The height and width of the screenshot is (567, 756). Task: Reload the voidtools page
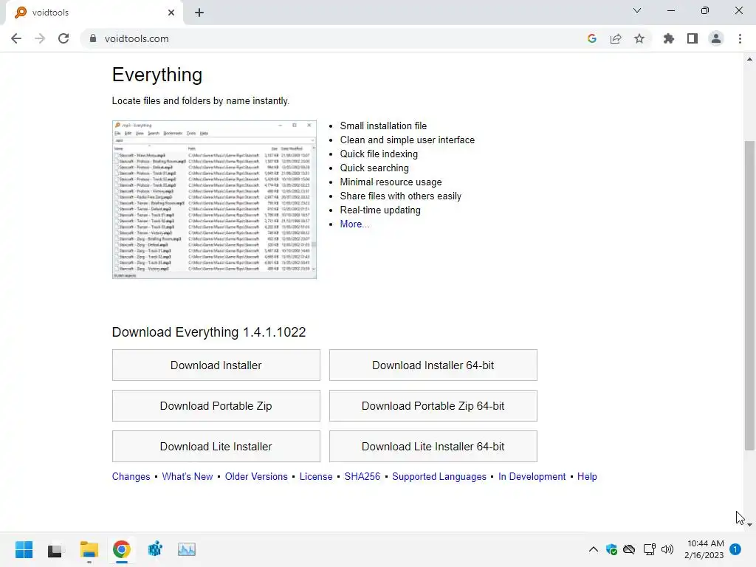(63, 38)
